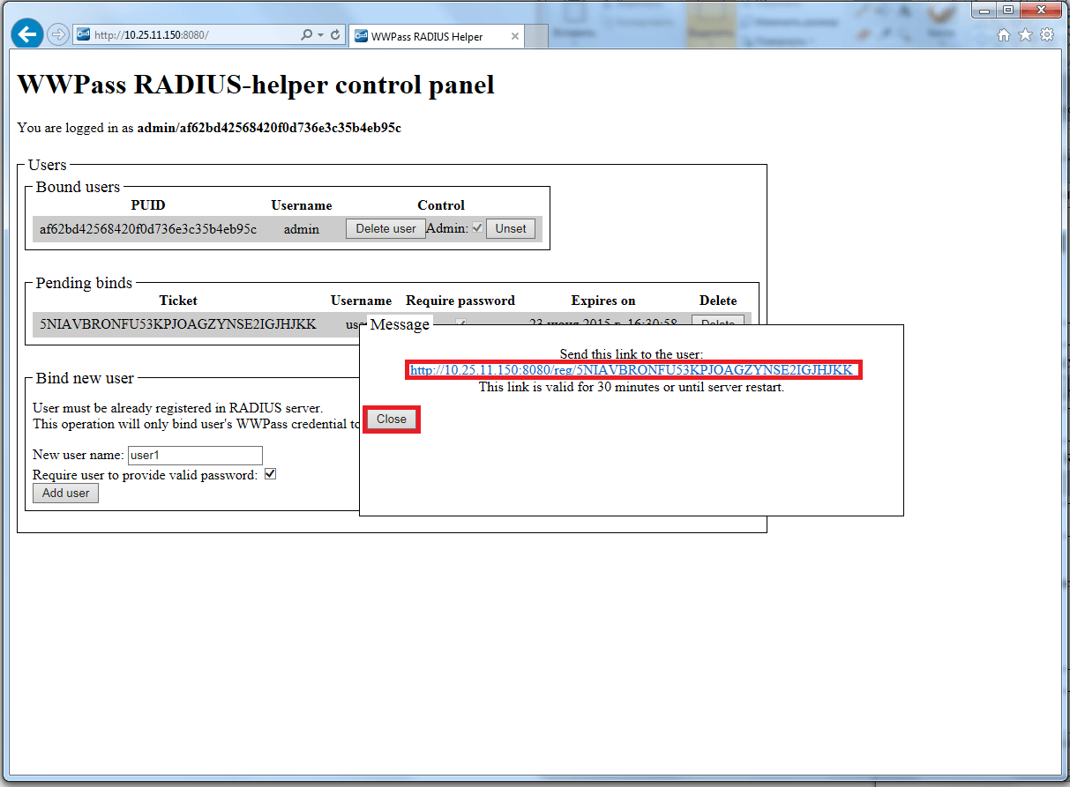The height and width of the screenshot is (787, 1070).
Task: Click the Close button in the Message dialog
Action: point(392,419)
